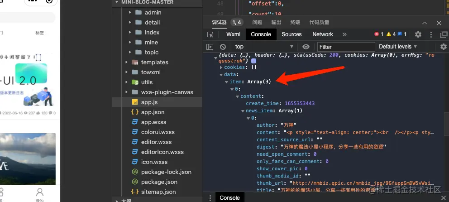Open the Default levels dropdown
This screenshot has width=449, height=202.
point(398,47)
